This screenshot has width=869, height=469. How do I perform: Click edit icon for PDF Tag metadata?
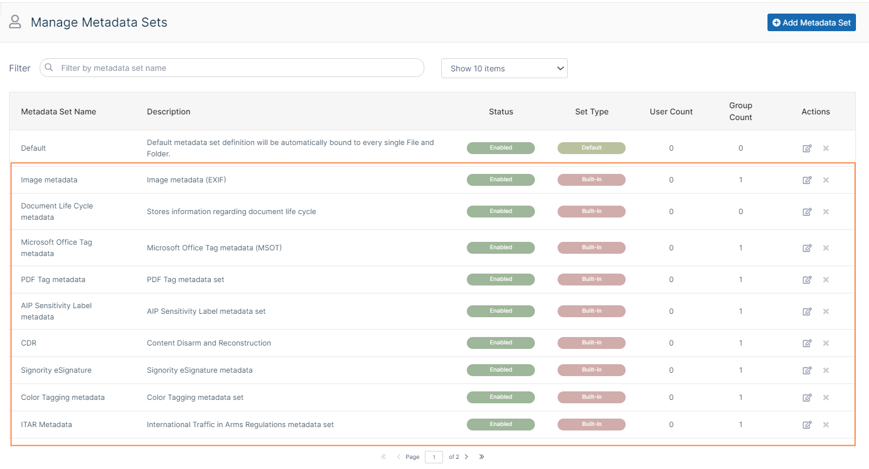coord(807,280)
